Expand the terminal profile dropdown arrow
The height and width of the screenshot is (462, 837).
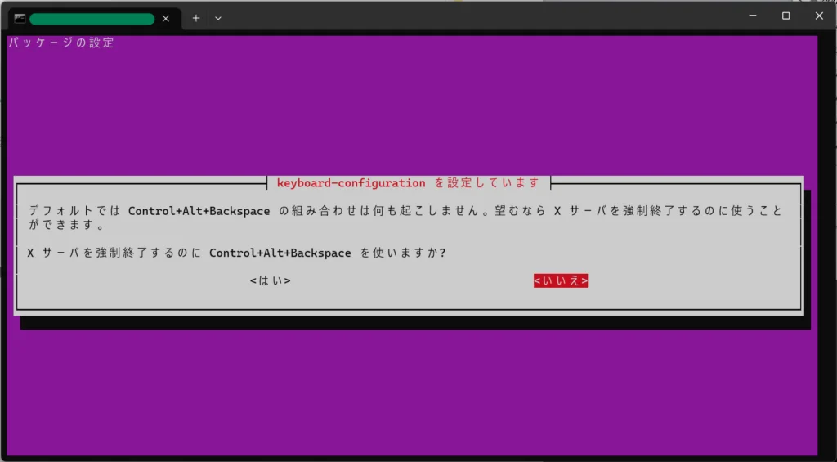217,18
